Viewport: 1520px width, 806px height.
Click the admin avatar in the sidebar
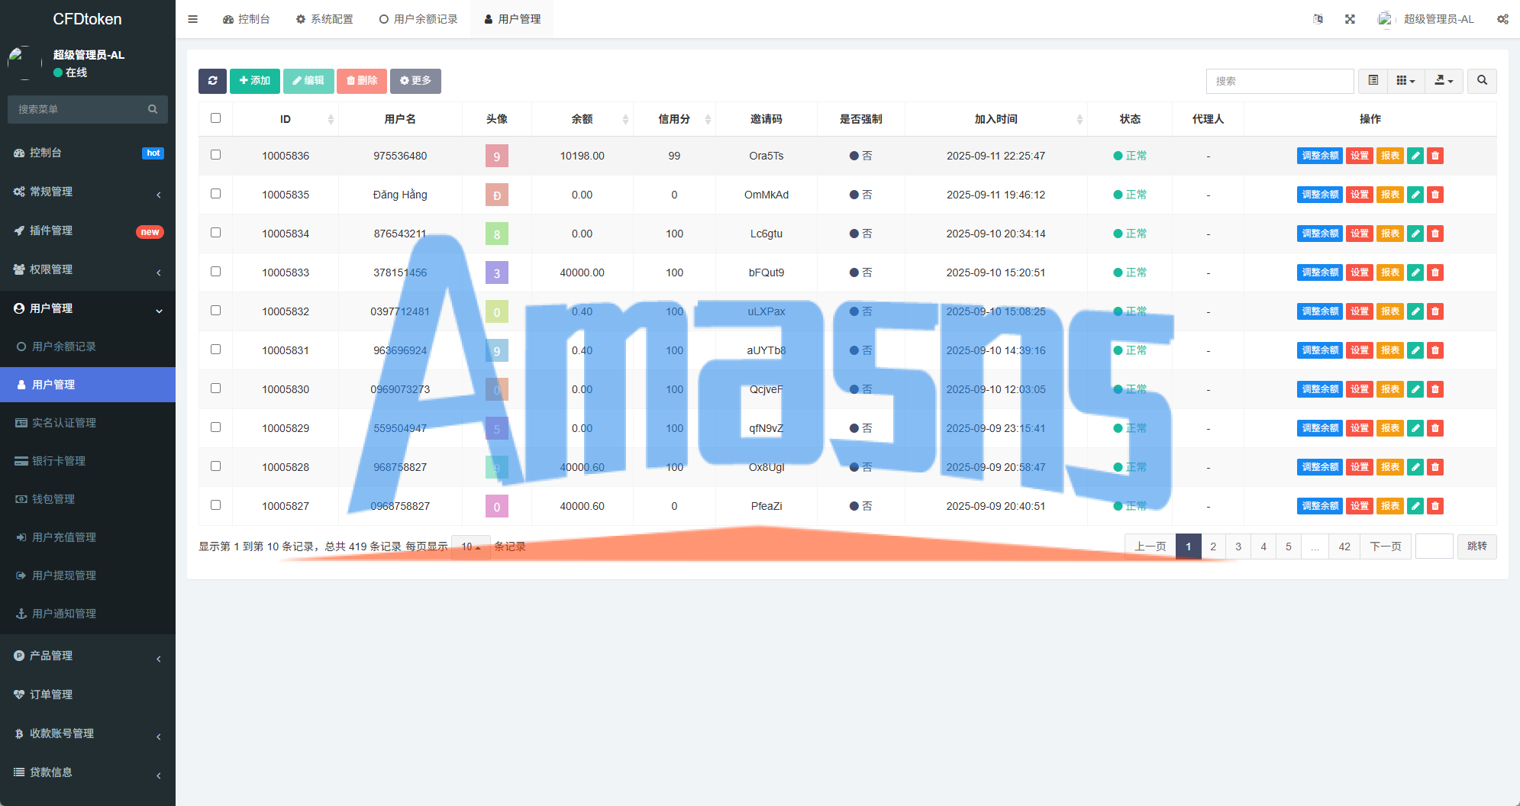point(24,63)
